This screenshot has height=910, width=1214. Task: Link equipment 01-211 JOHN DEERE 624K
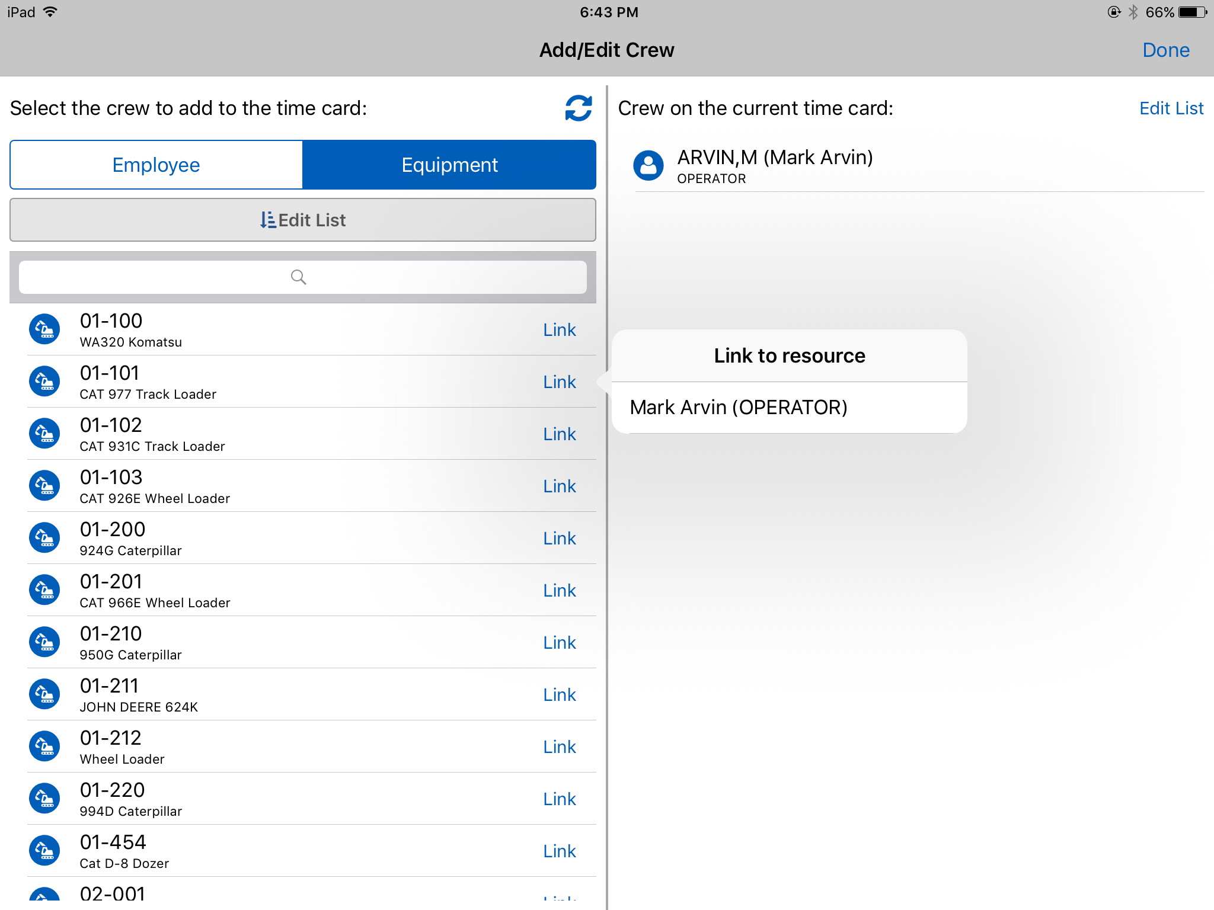tap(560, 695)
